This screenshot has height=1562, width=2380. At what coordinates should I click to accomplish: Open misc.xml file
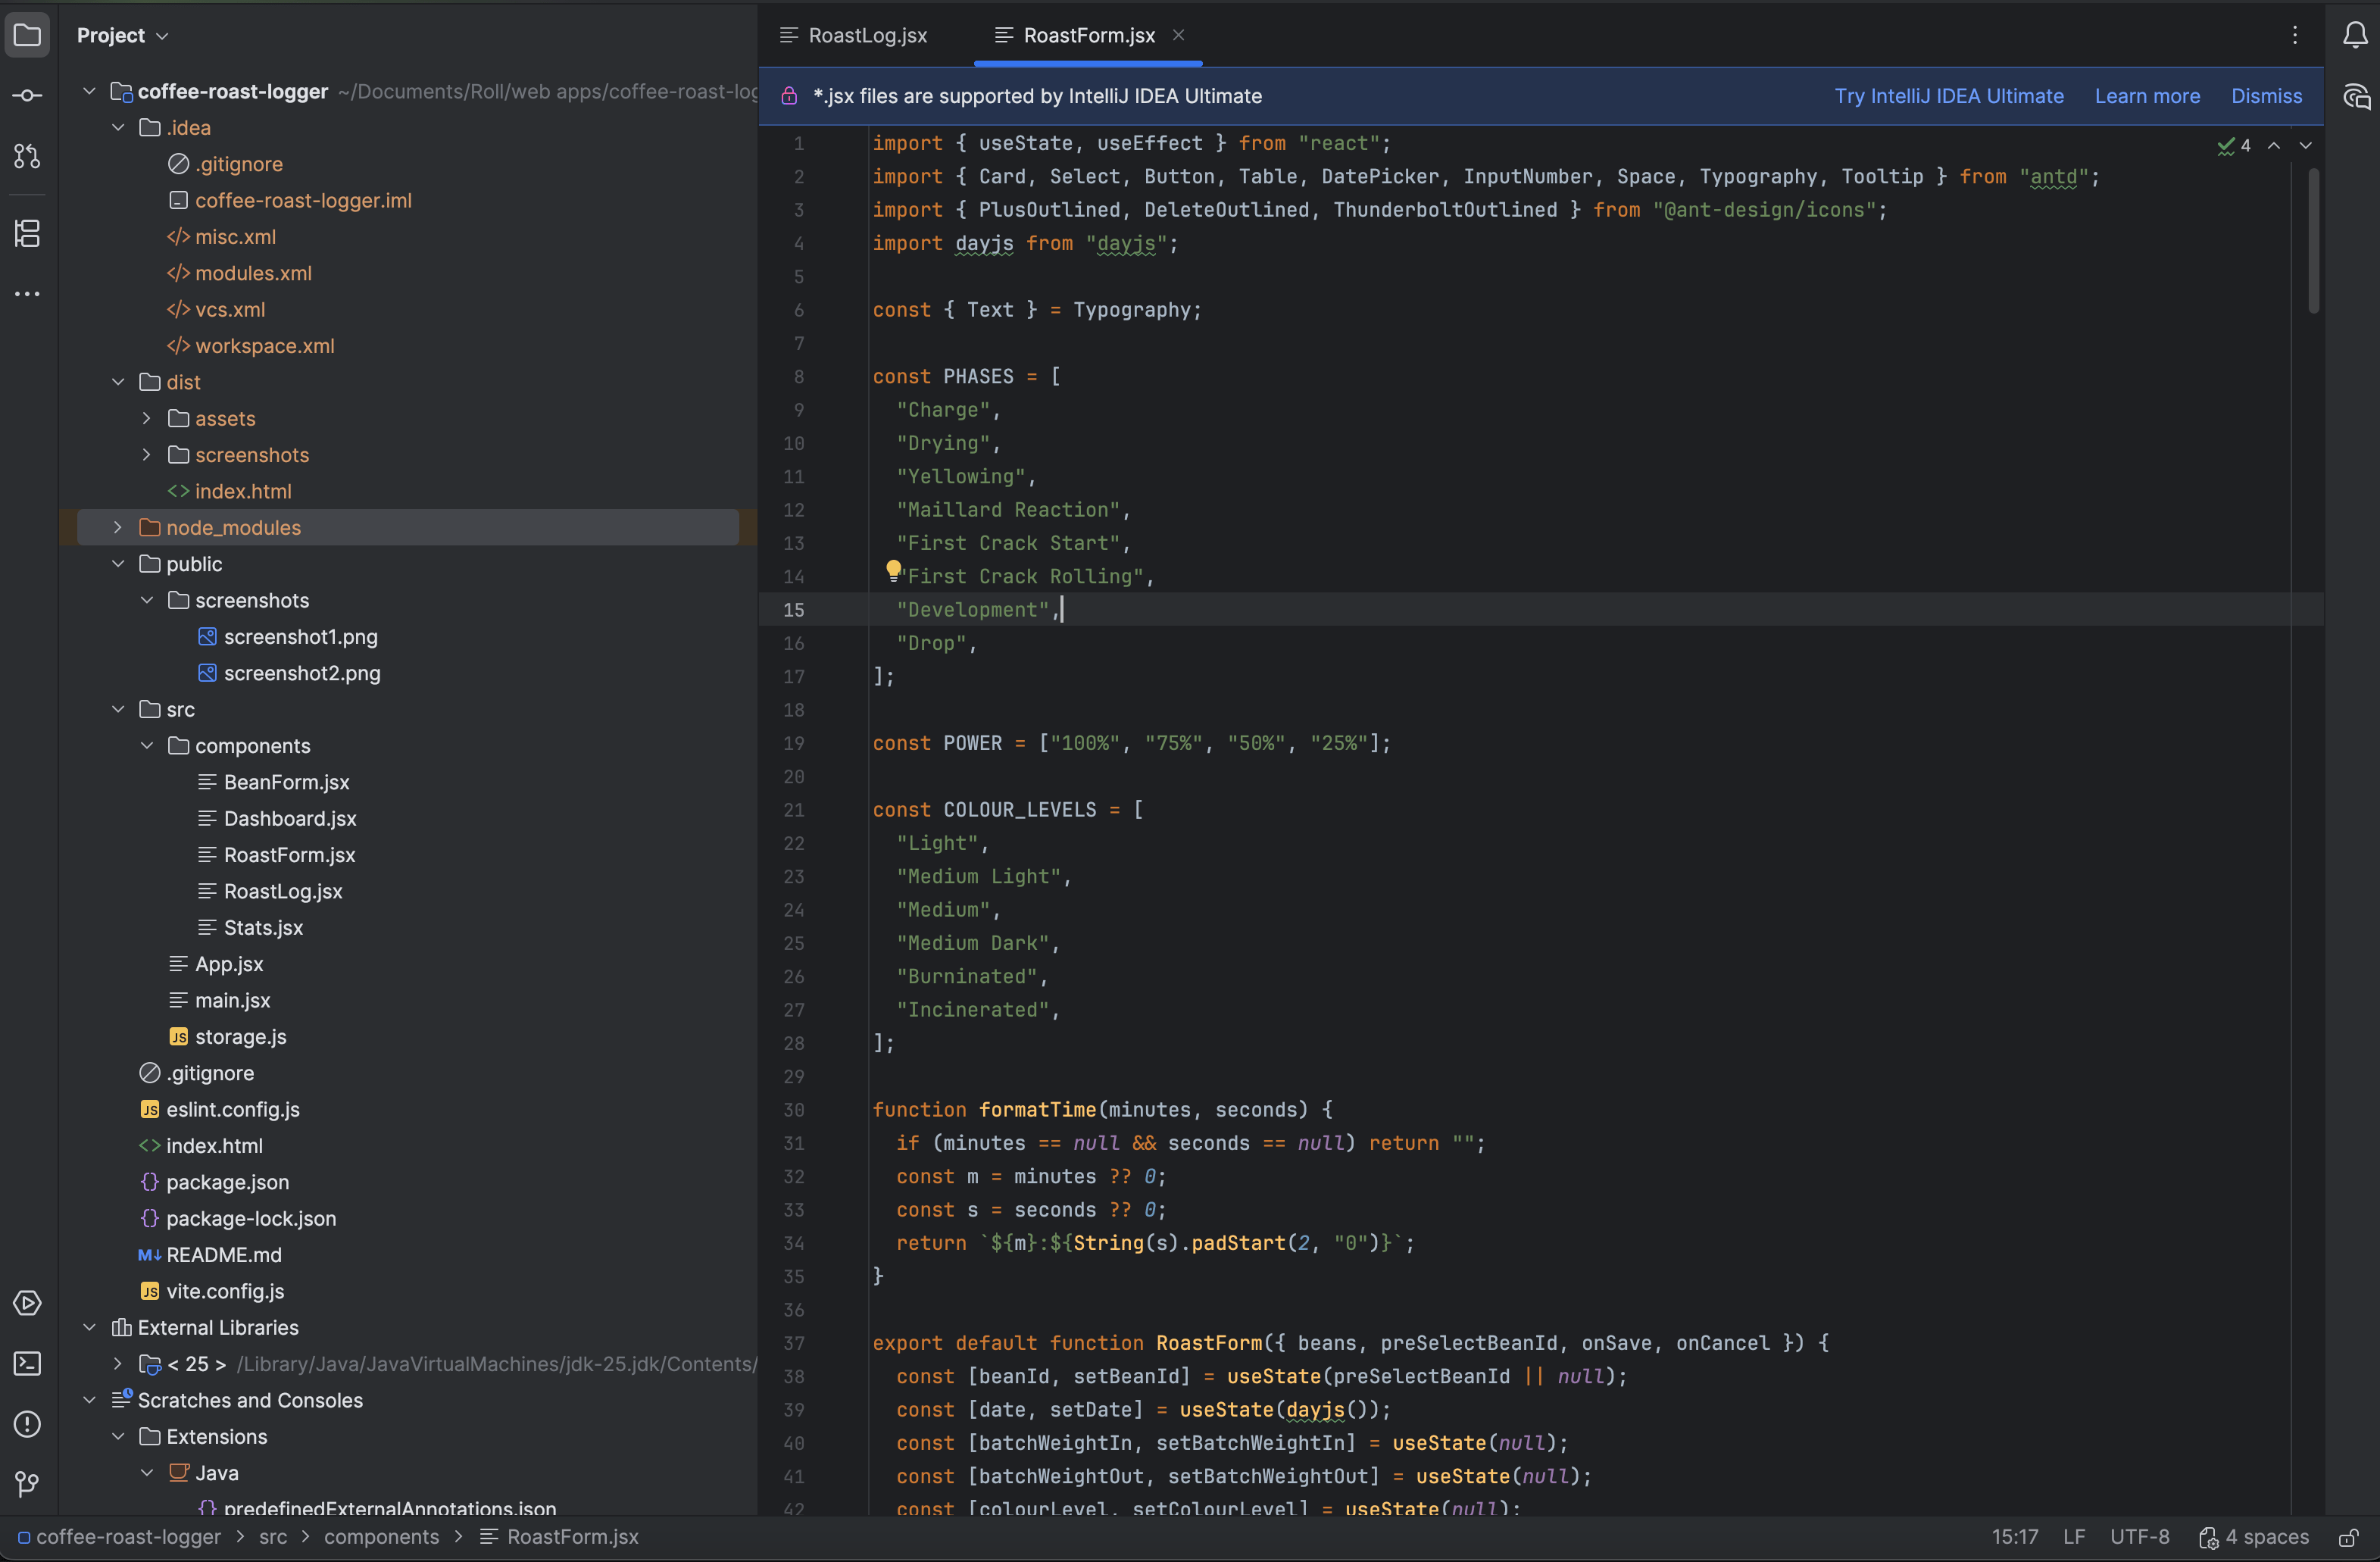coord(235,237)
